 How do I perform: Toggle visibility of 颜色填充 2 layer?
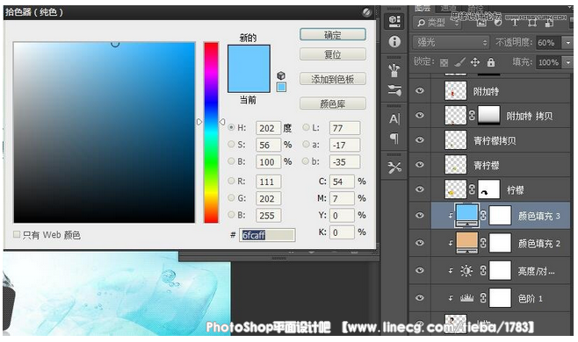(x=420, y=243)
